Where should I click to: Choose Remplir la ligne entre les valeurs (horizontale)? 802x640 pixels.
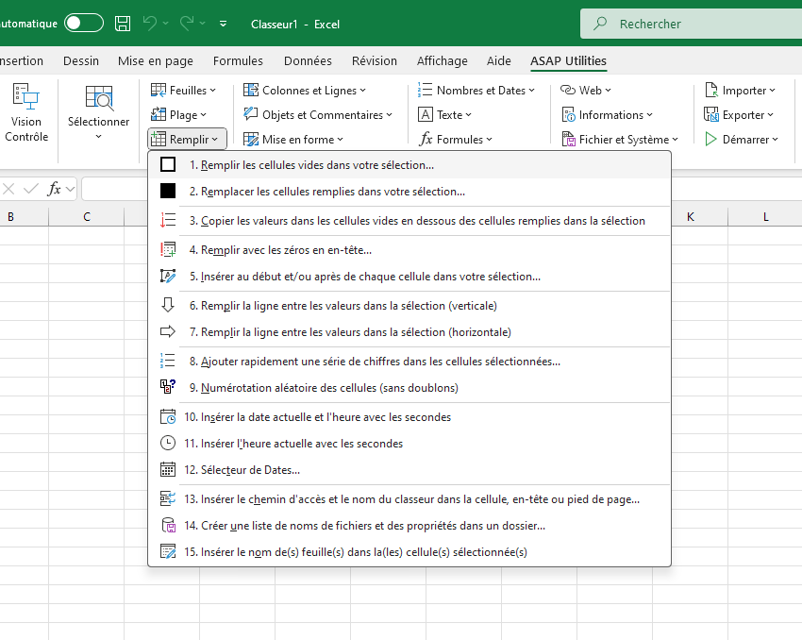[x=409, y=332]
